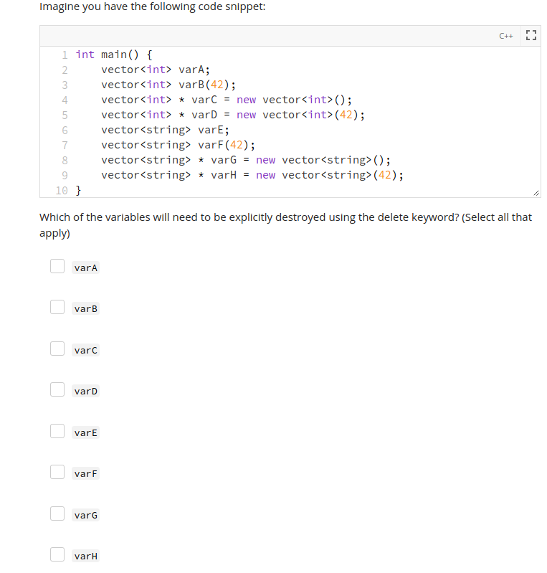Click code line declaring varA
This screenshot has width=547, height=573.
[156, 70]
